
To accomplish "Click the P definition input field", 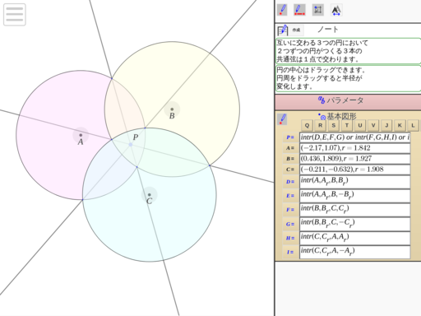I will [x=355, y=137].
